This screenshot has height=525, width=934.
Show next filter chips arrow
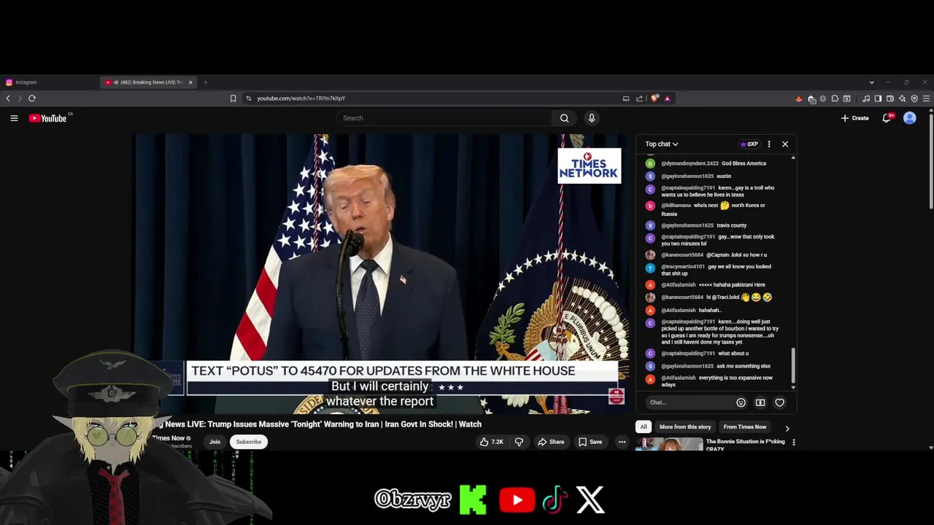point(787,428)
